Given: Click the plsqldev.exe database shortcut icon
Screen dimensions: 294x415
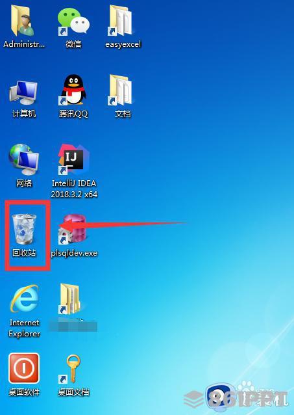Looking at the screenshot, I should coord(73,230).
